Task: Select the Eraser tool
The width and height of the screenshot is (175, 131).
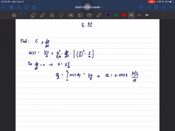Action: 33,15
